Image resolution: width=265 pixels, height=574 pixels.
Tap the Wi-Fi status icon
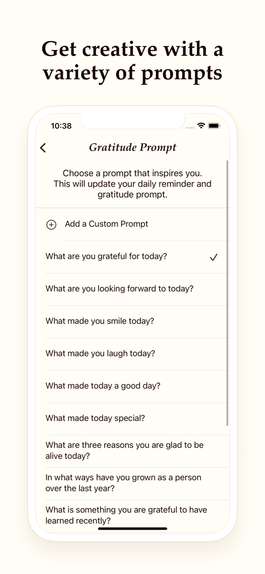(x=201, y=125)
